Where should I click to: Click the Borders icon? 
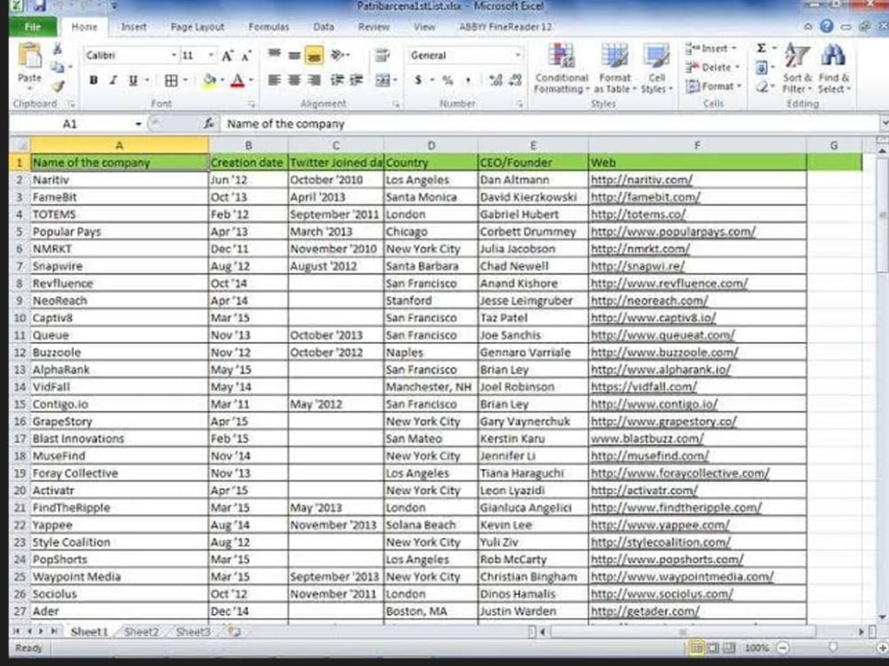point(171,81)
